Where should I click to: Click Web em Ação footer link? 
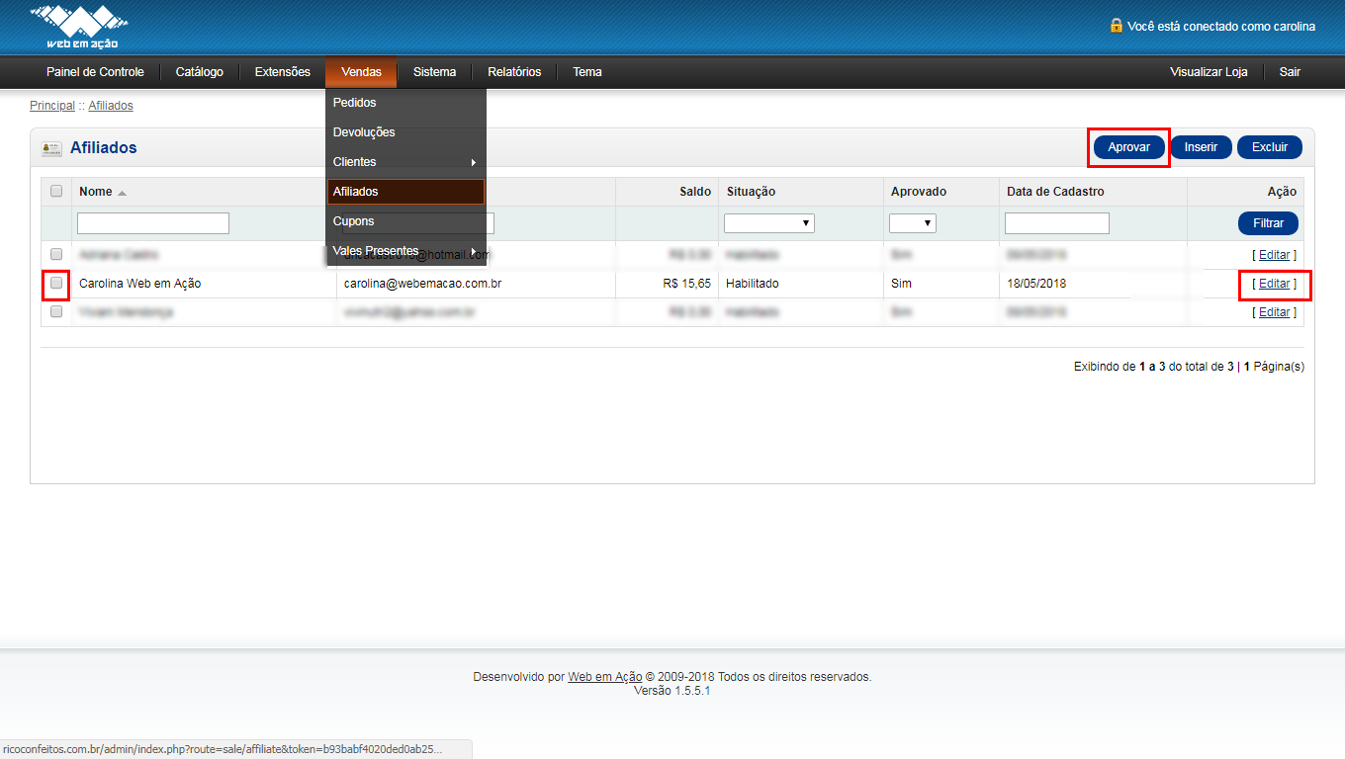(x=605, y=677)
